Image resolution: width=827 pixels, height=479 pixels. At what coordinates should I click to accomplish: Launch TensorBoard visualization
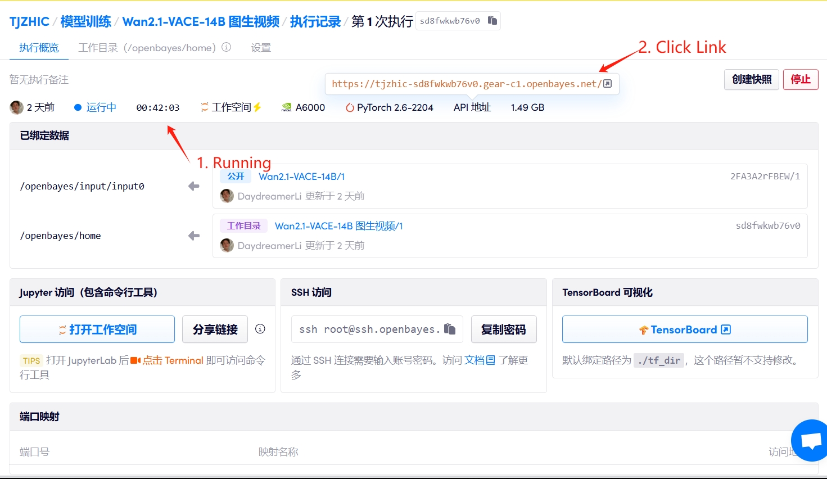684,329
